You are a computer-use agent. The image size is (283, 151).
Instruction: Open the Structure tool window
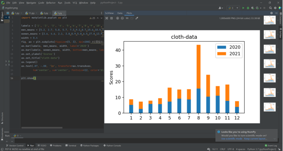(x=2, y=118)
